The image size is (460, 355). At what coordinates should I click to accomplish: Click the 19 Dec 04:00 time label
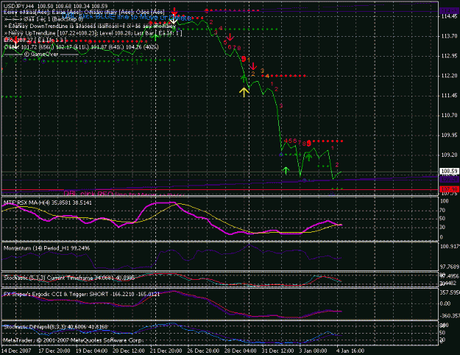(x=91, y=351)
